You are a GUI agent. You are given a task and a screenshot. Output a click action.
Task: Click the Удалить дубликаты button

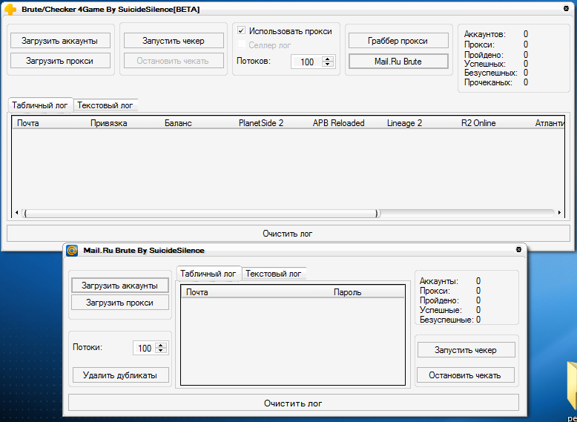tap(120, 375)
